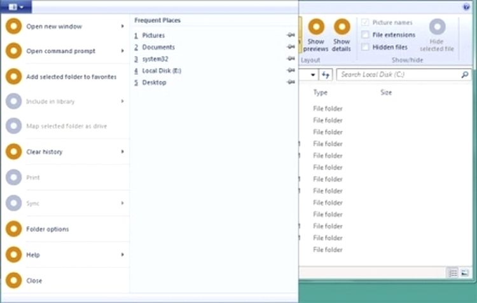
Task: Expand Include in library submenu arrow
Action: (x=123, y=101)
